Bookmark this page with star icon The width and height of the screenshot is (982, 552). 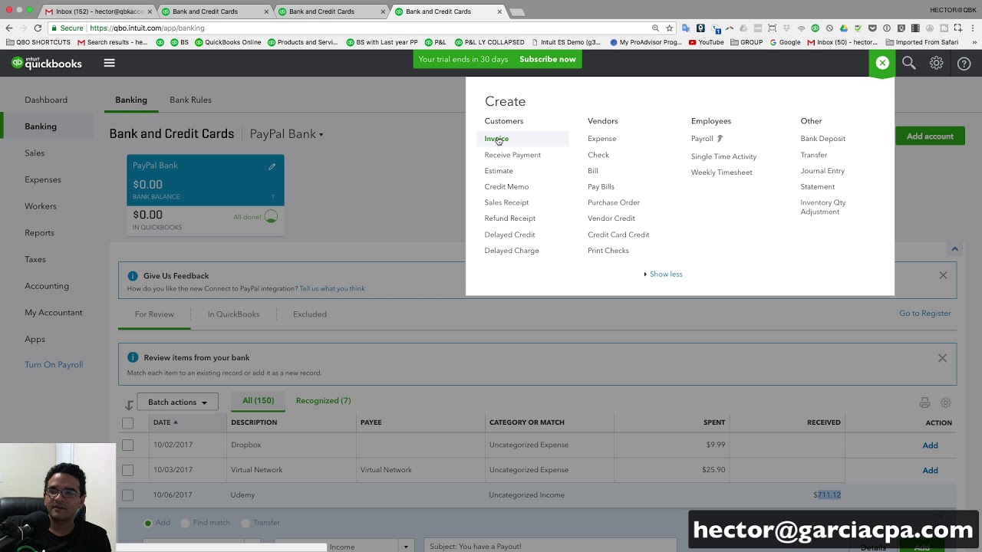[x=669, y=28]
